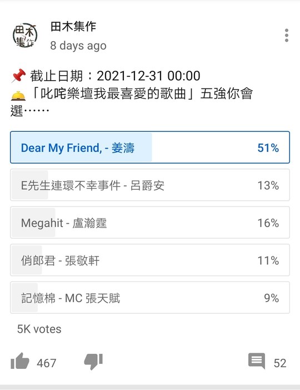Image resolution: width=300 pixels, height=390 pixels.
Task: Click the 467 likes count
Action: [x=47, y=363]
